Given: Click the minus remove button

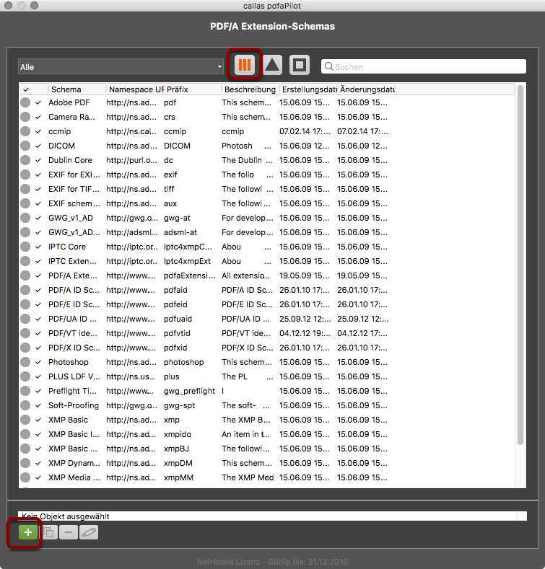Looking at the screenshot, I should [69, 532].
